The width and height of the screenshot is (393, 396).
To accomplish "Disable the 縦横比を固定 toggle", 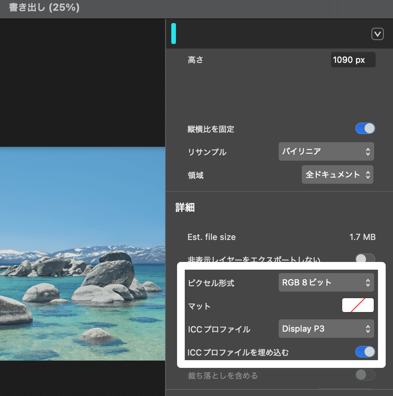I will coord(365,128).
